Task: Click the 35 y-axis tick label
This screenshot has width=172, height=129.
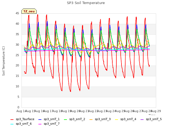Action: coord(17,34)
